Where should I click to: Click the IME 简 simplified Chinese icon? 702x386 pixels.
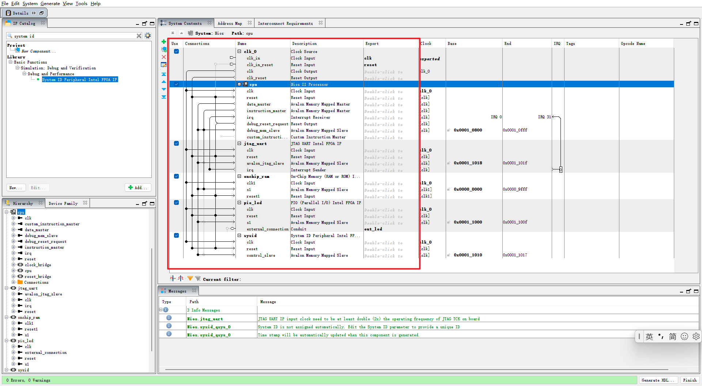(673, 336)
